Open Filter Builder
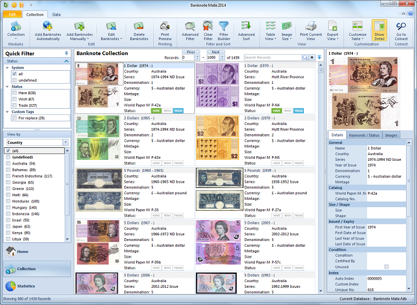Screen dimensions: 417x305 (x=224, y=31)
